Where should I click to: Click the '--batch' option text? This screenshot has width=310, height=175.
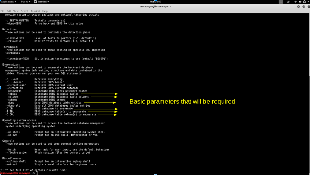tap(10, 150)
